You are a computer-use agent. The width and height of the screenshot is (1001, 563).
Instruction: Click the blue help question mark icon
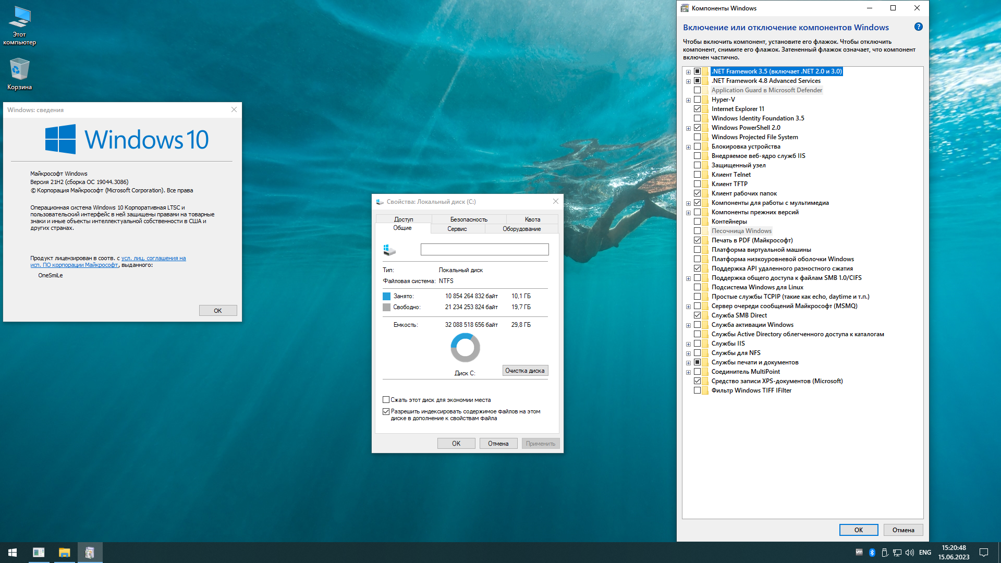point(918,27)
